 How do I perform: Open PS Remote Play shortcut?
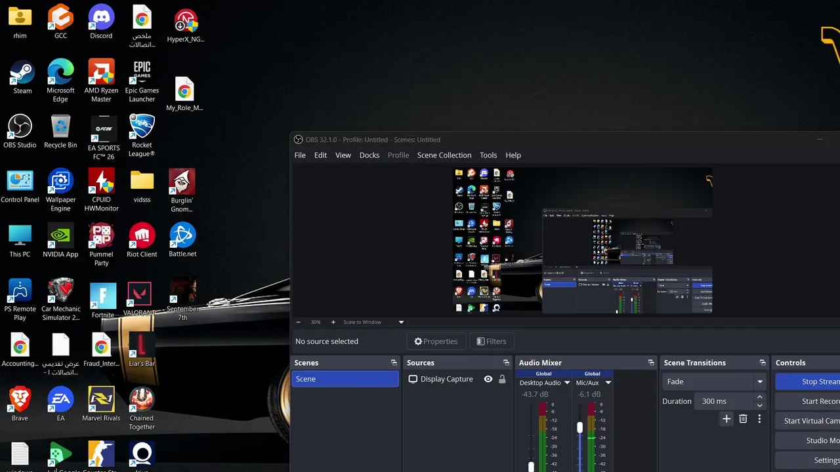click(20, 300)
